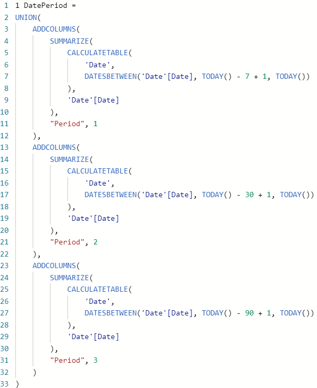The height and width of the screenshot is (388, 317).
Task: Click DATESBETWEEN on line 27
Action: [x=110, y=313]
